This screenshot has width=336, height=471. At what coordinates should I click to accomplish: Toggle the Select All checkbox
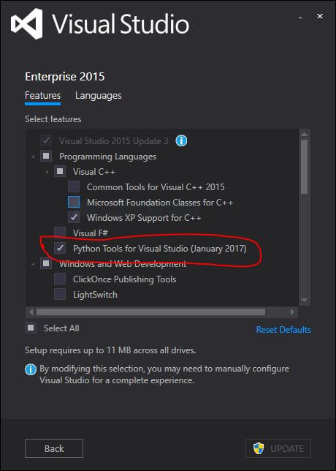click(x=31, y=328)
